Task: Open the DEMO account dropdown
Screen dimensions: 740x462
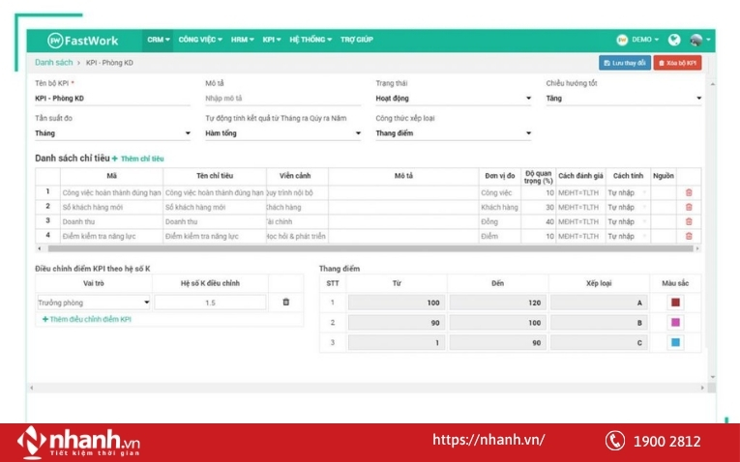Action: click(637, 40)
